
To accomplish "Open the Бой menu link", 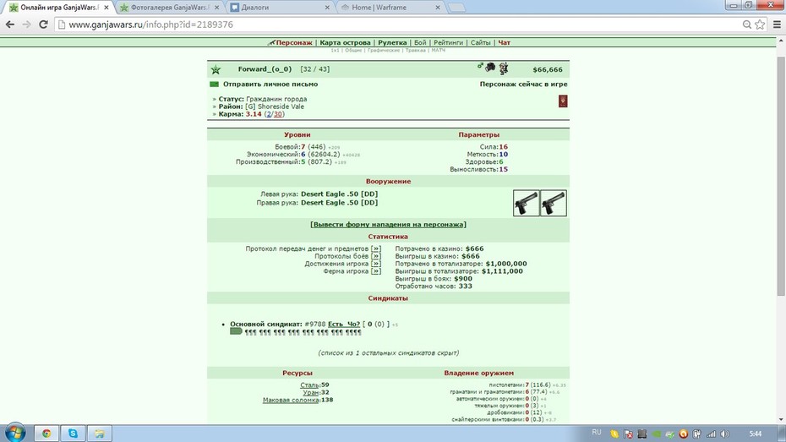I will pyautogui.click(x=420, y=42).
